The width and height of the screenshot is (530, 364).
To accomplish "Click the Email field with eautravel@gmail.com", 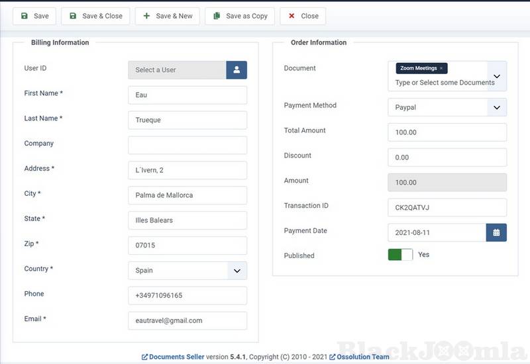I will tap(187, 320).
